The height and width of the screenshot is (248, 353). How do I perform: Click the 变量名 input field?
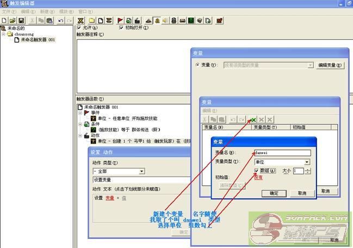click(x=282, y=153)
